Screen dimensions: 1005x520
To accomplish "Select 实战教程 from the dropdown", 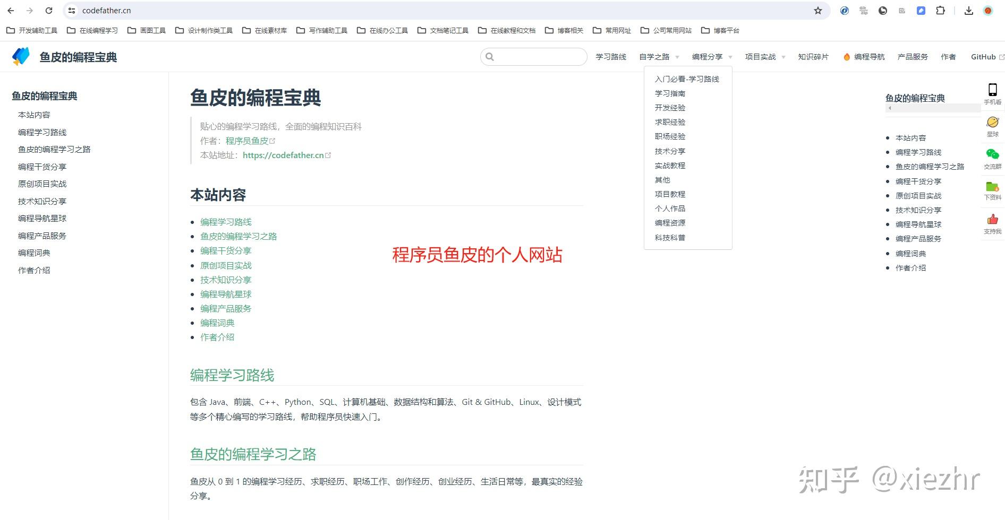I will click(670, 166).
